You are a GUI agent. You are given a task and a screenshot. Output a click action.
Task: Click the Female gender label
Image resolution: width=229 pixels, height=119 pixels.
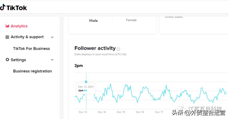[131, 20]
